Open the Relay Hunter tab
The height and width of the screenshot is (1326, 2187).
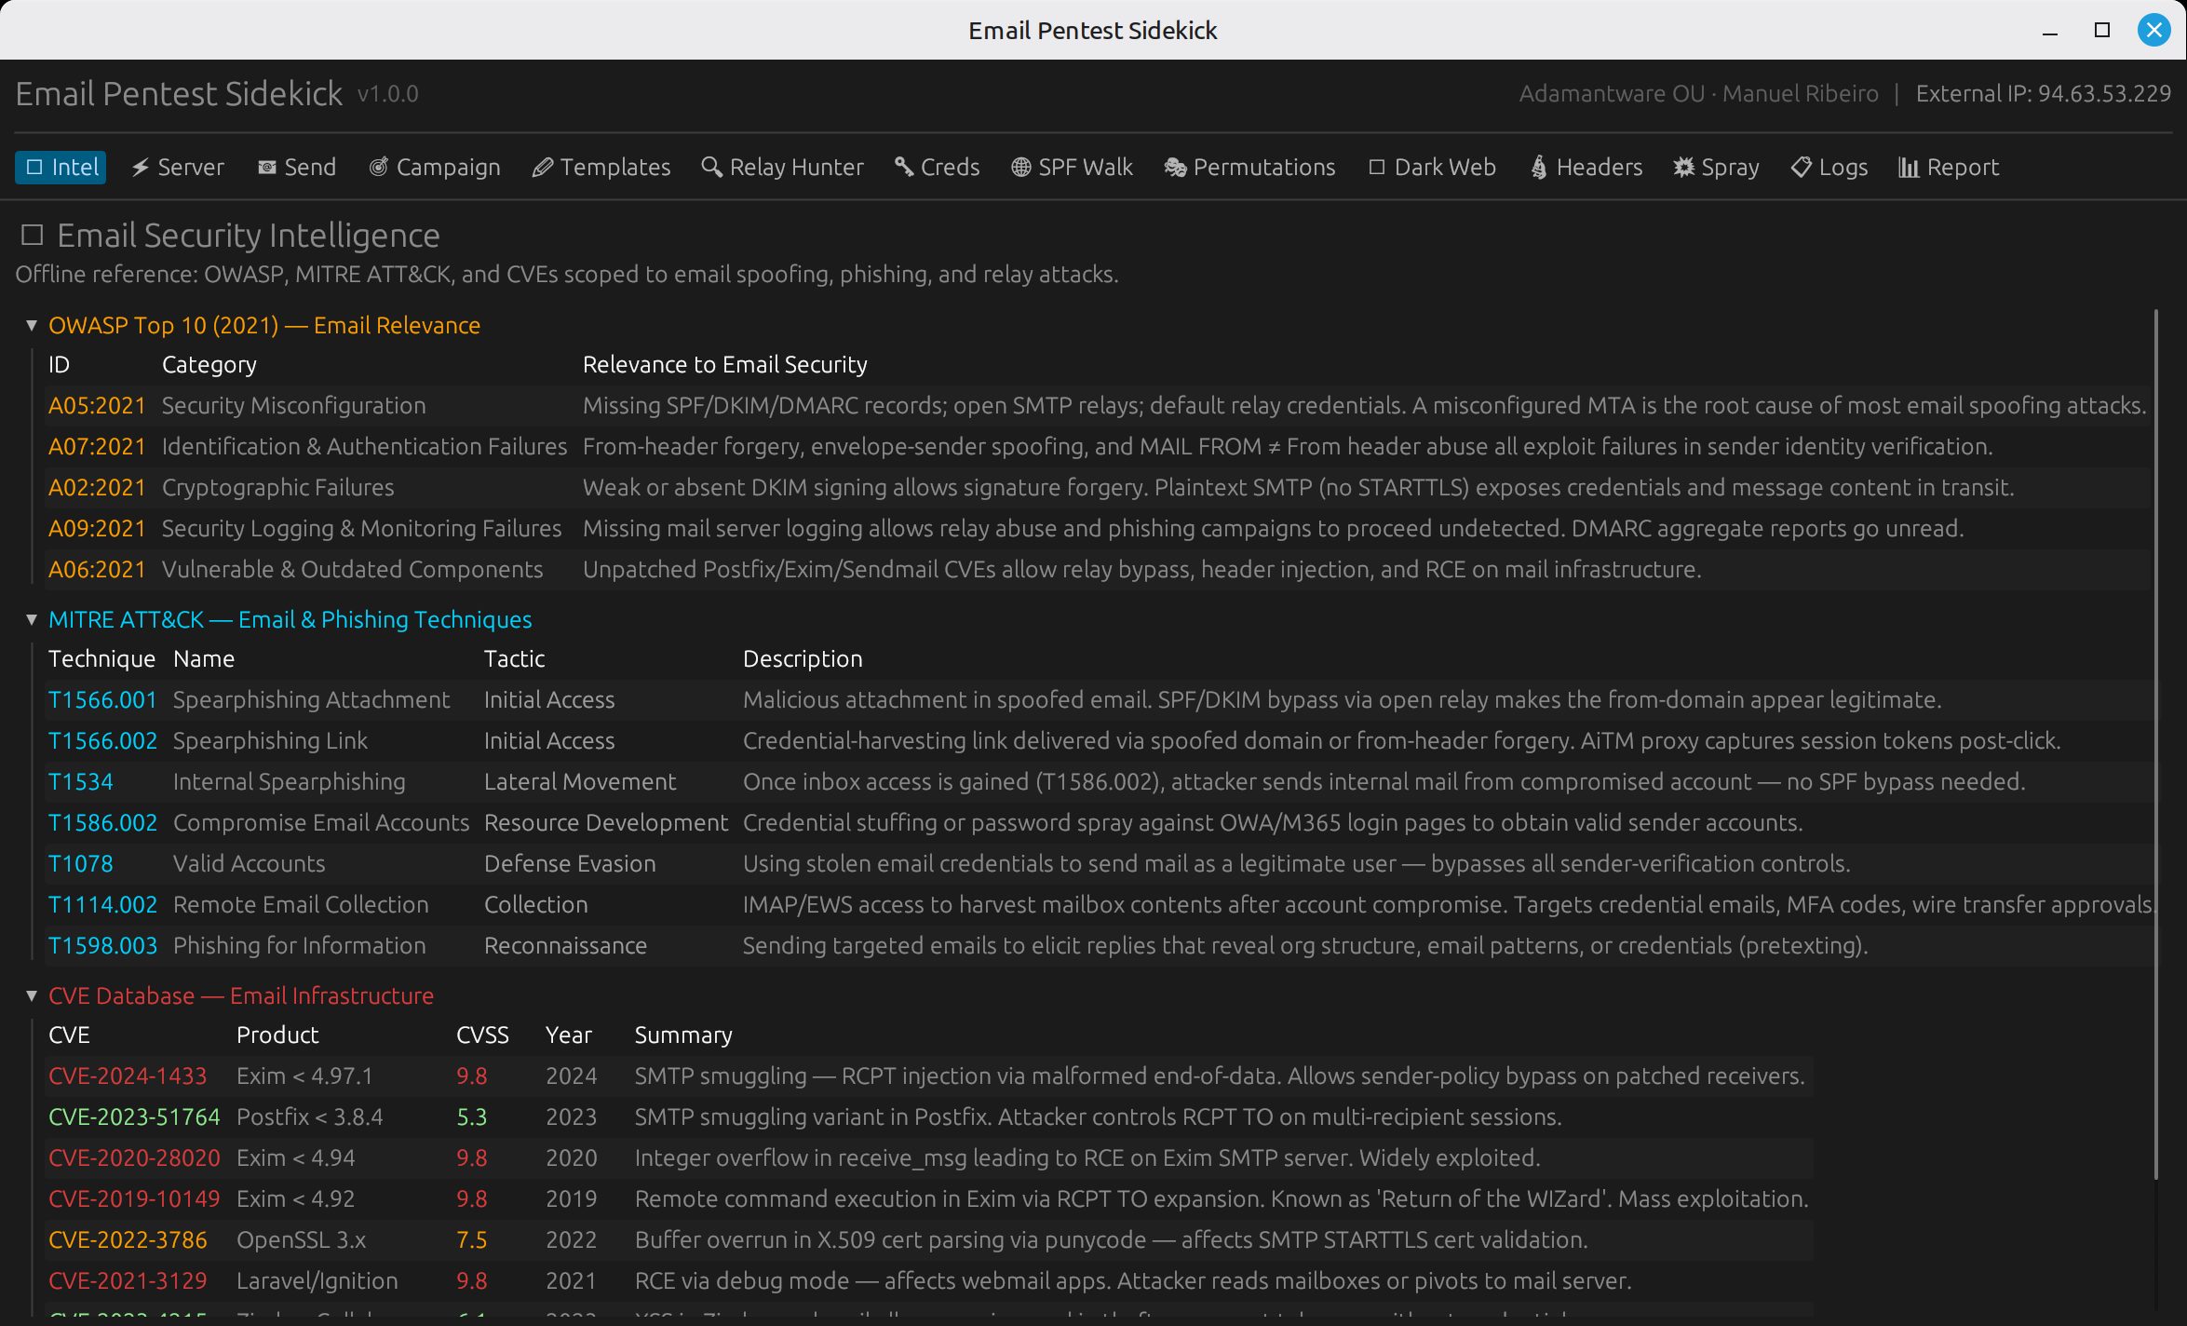pyautogui.click(x=783, y=168)
